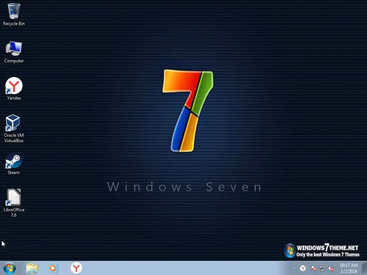Open Yandex browser from the taskbar
This screenshot has height=275, width=367.
[x=76, y=268]
